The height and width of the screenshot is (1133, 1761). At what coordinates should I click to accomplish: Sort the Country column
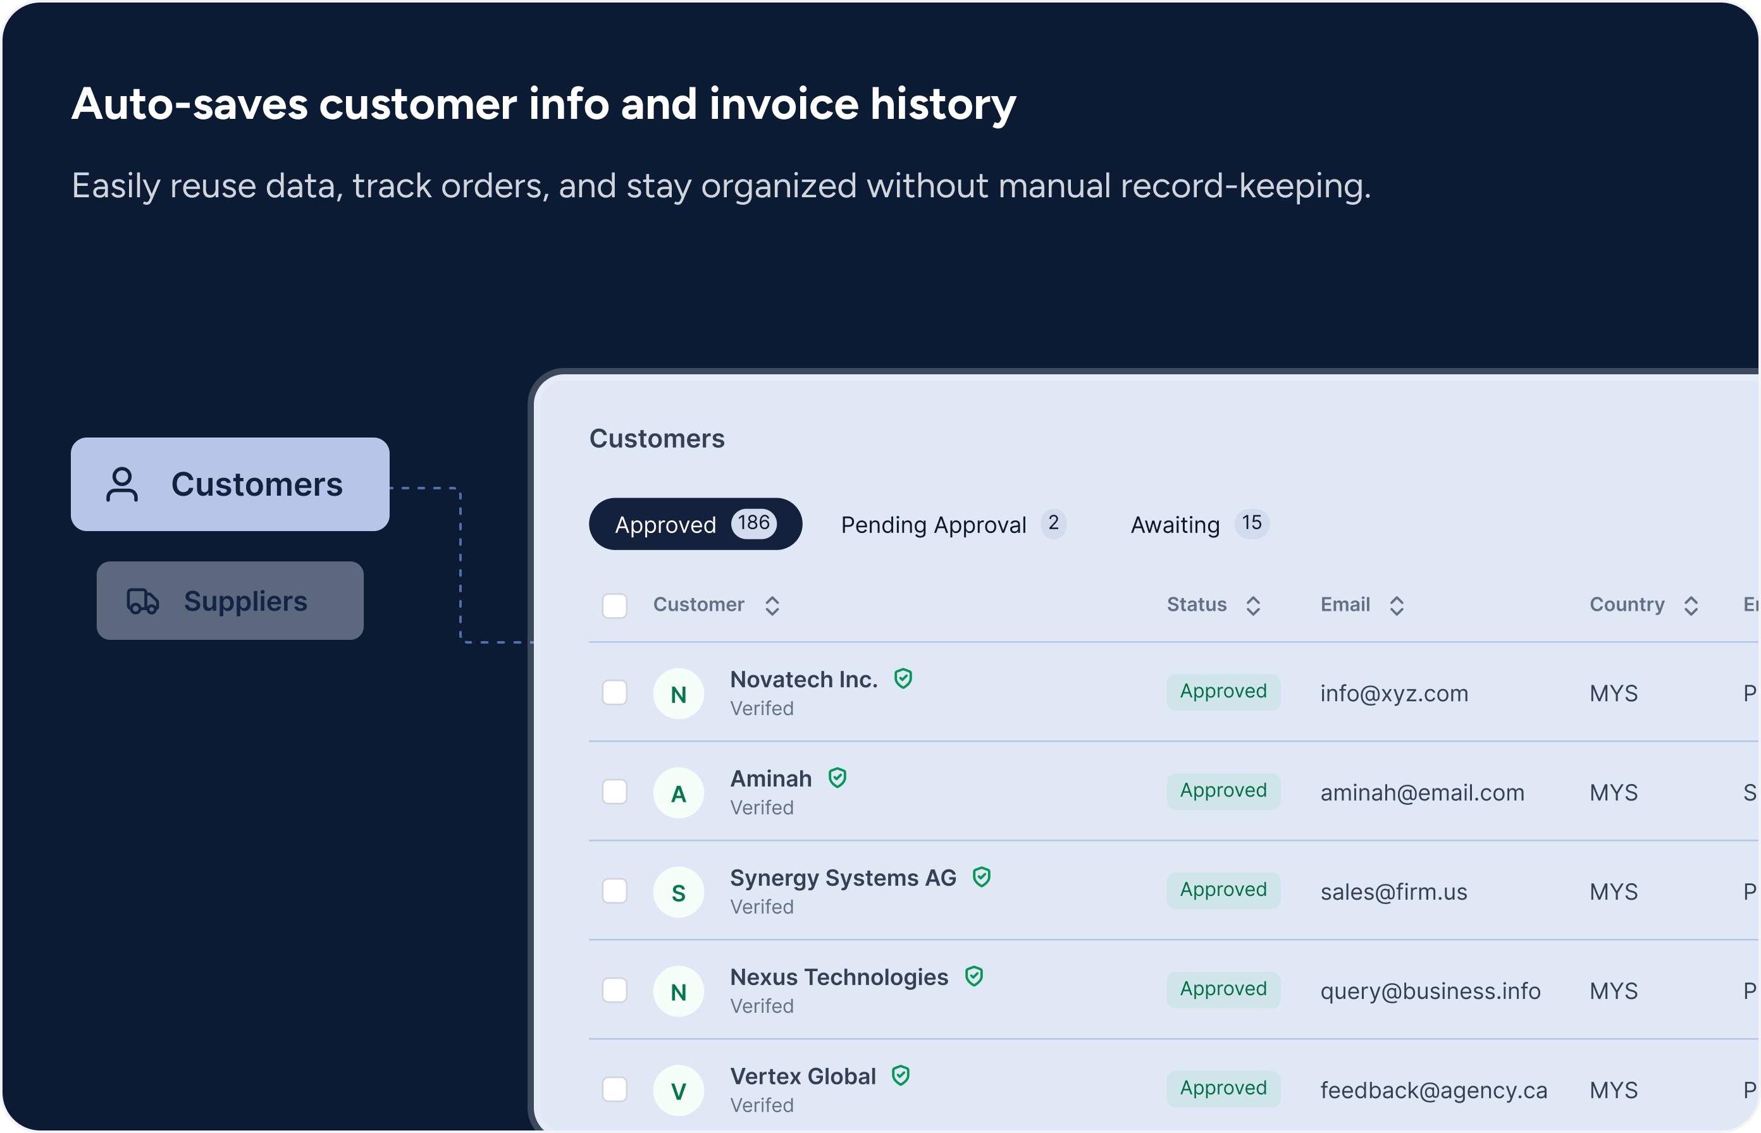1691,606
